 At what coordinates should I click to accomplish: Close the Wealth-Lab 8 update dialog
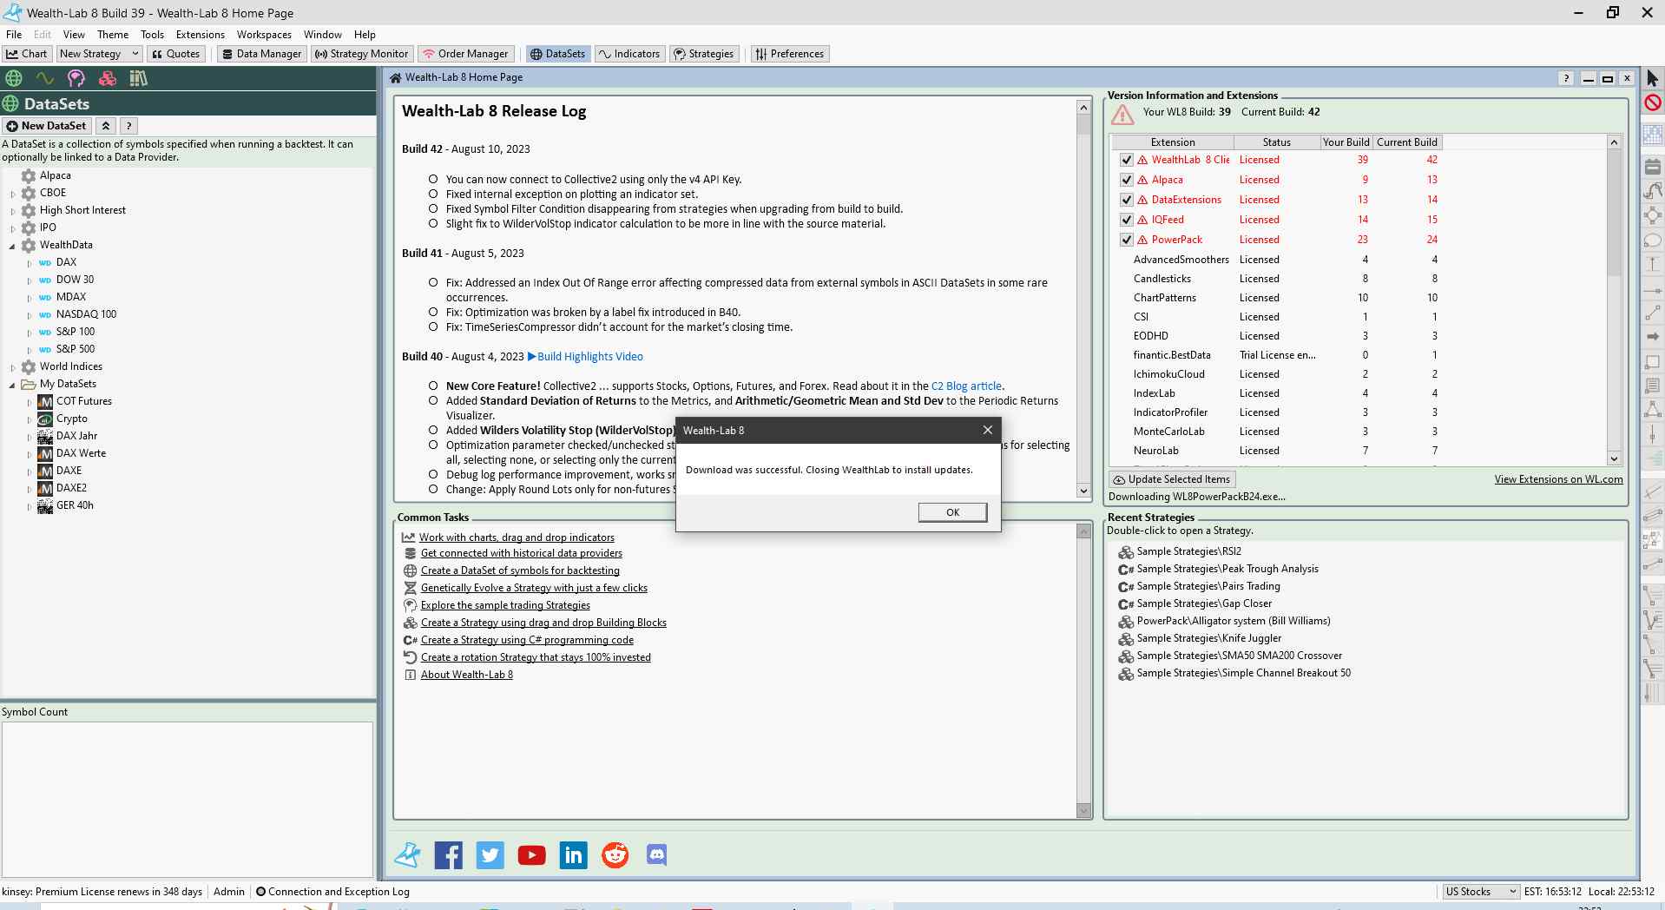pos(987,430)
